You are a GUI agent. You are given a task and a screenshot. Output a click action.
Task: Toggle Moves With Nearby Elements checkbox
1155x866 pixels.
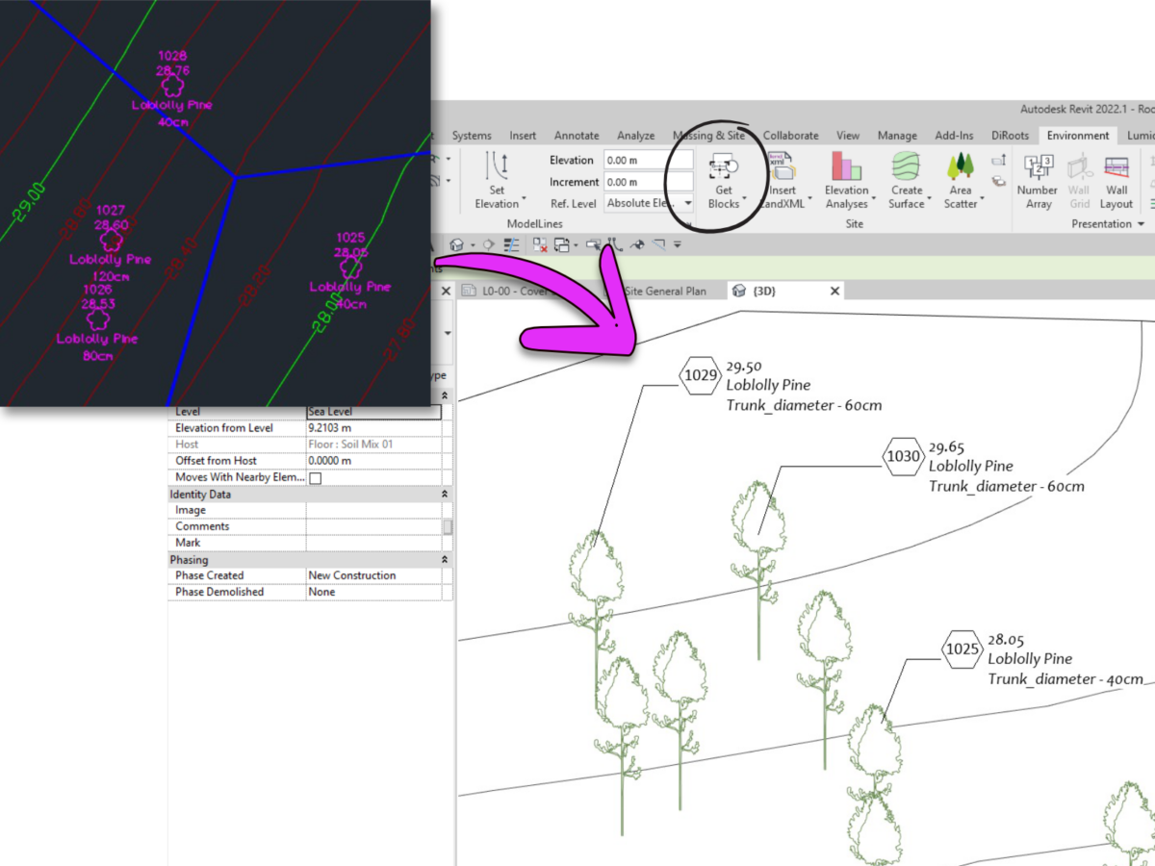coord(315,478)
